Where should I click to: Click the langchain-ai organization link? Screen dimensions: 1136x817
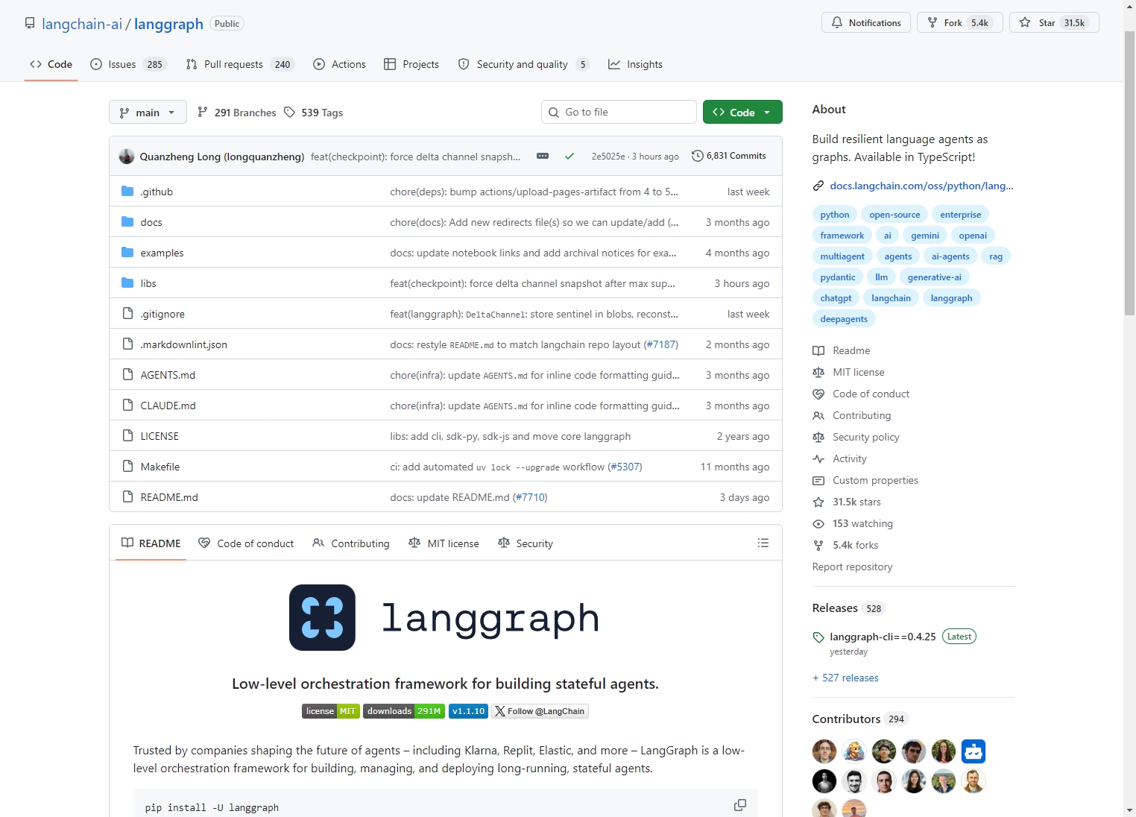(x=82, y=24)
